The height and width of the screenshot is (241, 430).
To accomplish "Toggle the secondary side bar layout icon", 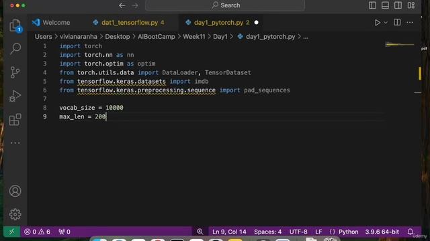I will (x=398, y=5).
